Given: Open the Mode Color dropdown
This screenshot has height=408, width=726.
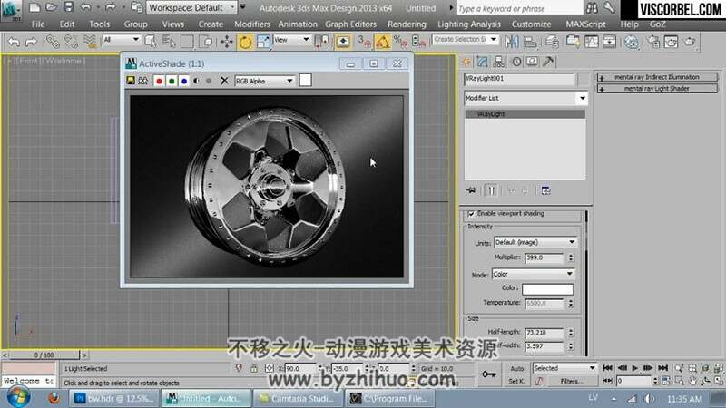Looking at the screenshot, I should [x=533, y=275].
